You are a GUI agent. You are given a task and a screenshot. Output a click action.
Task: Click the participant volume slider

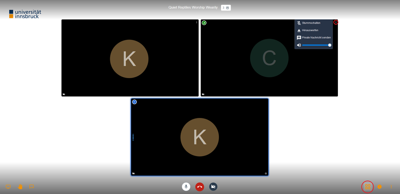pos(316,45)
